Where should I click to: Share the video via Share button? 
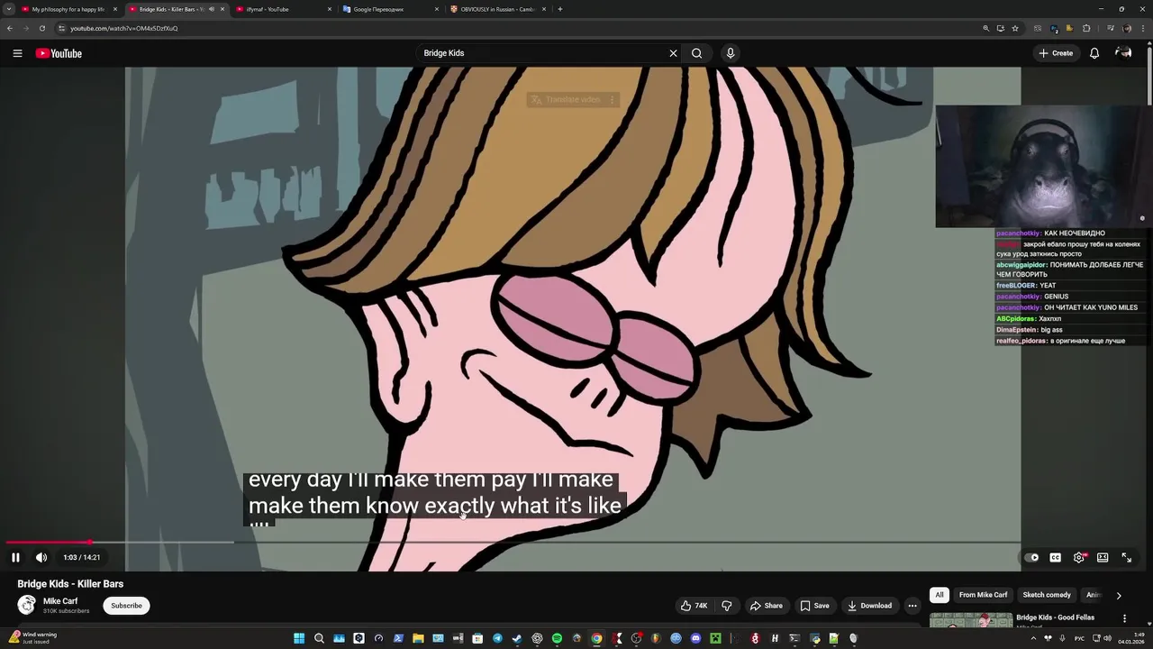pos(767,606)
